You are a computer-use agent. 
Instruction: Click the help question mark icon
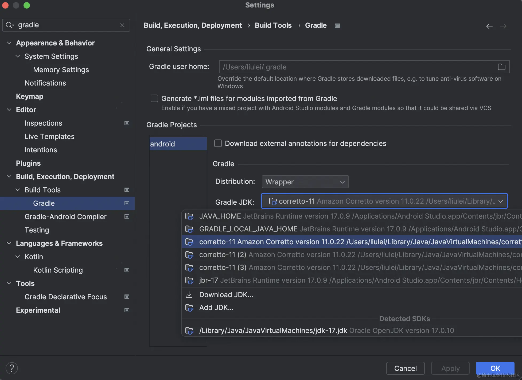[12, 368]
